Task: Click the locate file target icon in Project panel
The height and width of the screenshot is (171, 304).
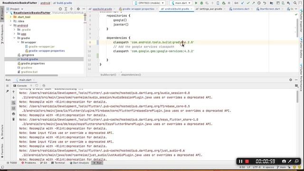Action: pyautogui.click(x=60, y=9)
